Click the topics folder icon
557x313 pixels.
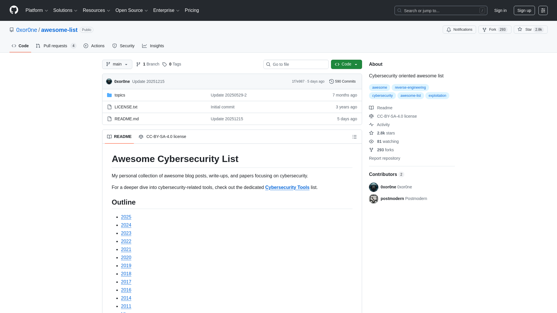click(110, 95)
